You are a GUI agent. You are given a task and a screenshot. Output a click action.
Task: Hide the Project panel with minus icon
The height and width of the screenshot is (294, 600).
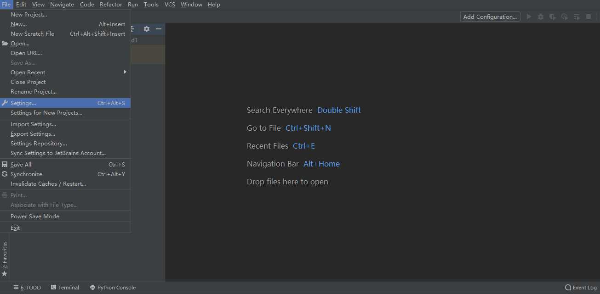159,29
